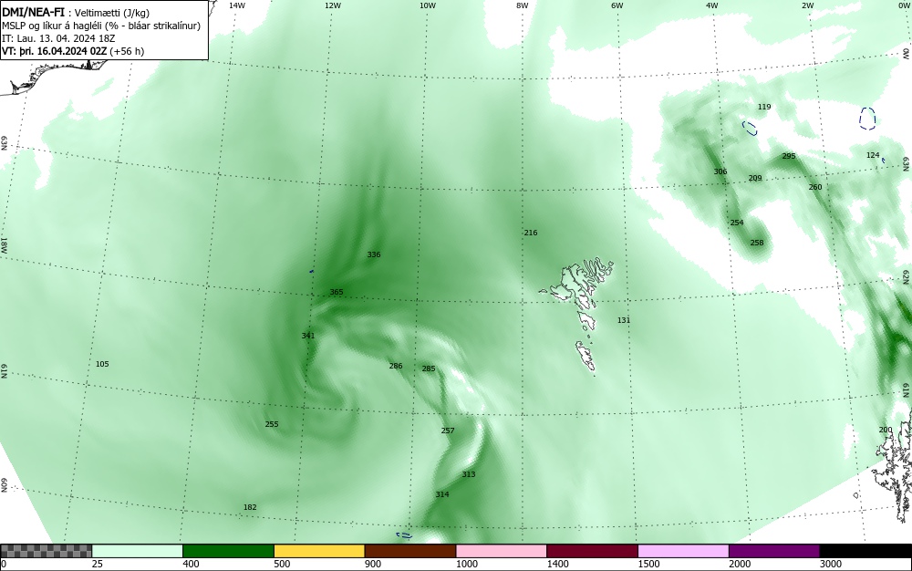
Task: Click the gray checkered 0–25 legend swatch
Action: [x=46, y=551]
